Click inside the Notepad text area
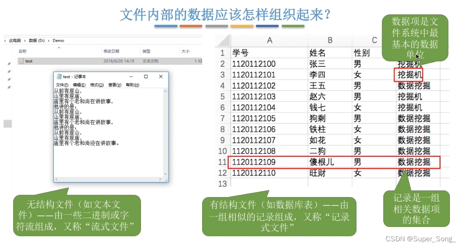 point(109,132)
